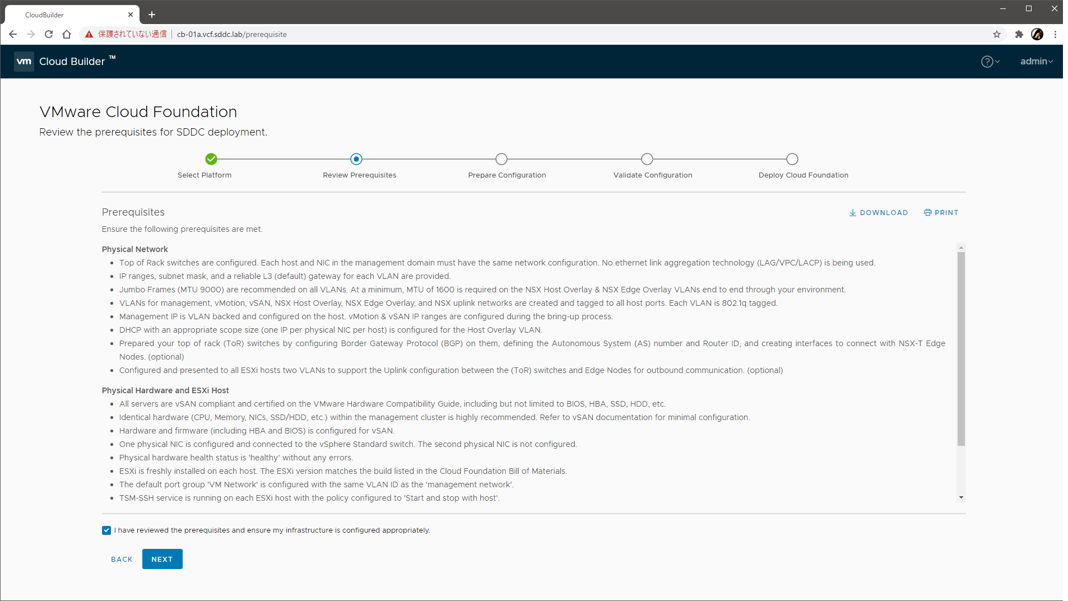
Task: Open a new browser tab
Action: pyautogui.click(x=152, y=15)
